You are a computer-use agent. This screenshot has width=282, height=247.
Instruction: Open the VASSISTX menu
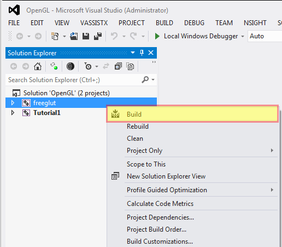coord(94,23)
